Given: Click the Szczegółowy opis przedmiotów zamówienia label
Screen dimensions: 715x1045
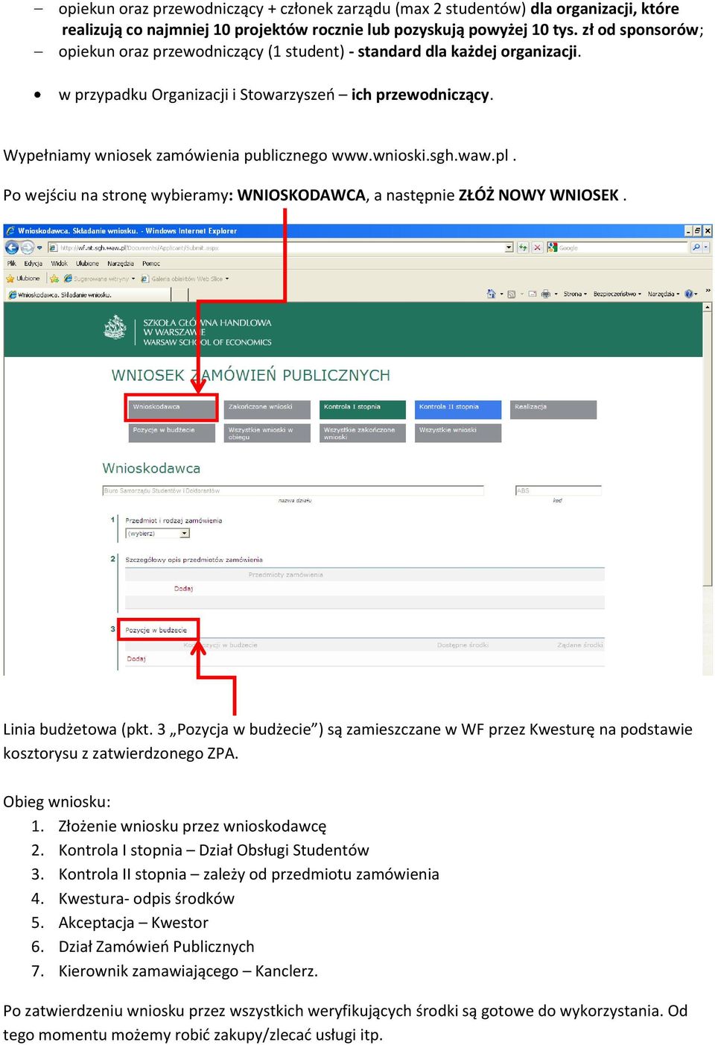Looking at the screenshot, I should coord(194,559).
